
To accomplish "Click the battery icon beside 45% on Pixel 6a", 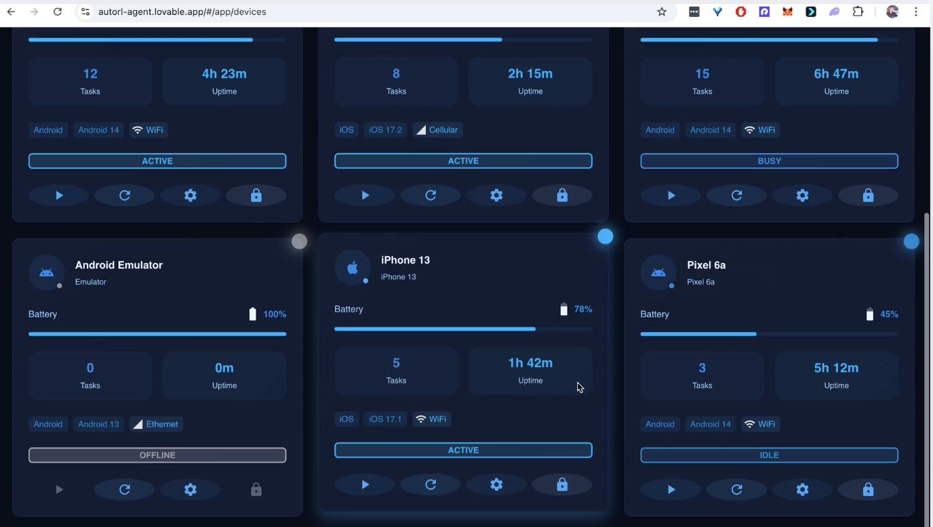I will (869, 314).
